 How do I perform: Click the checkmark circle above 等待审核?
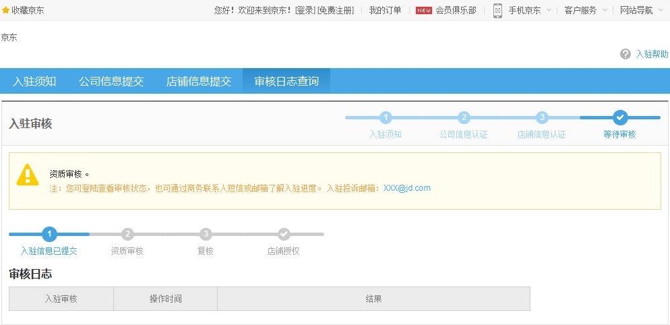pos(620,117)
